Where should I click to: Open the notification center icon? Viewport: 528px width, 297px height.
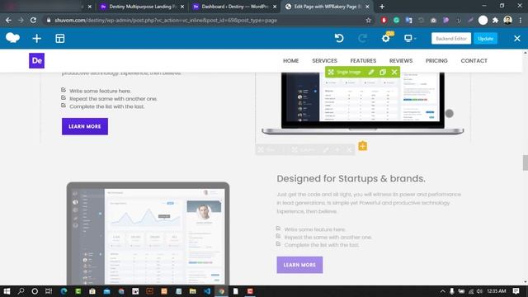click(x=516, y=291)
